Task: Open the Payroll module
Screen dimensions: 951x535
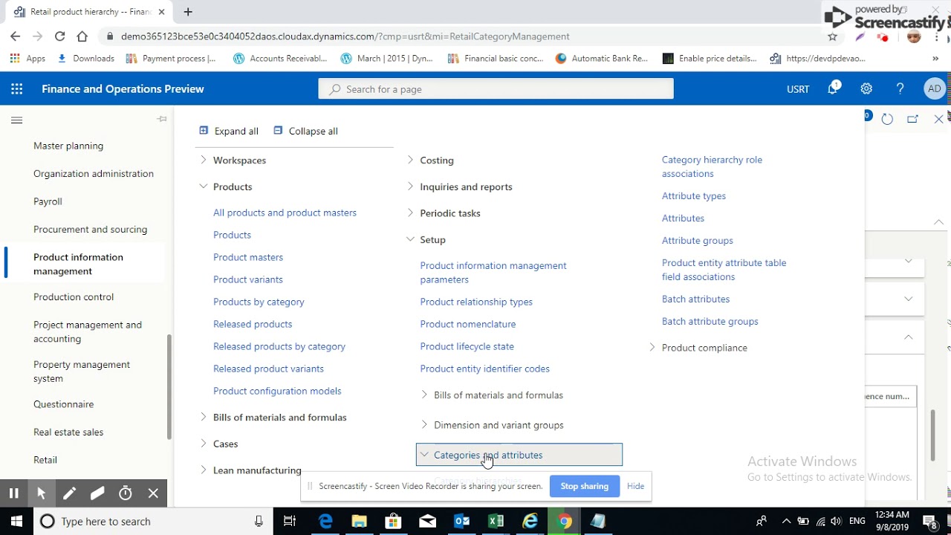Action: tap(48, 201)
